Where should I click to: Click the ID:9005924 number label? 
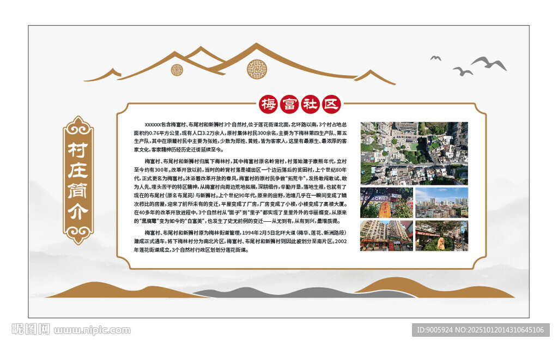481,330
